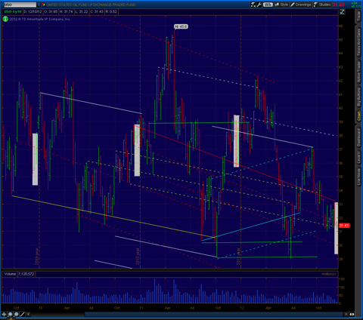
Task: Click the zoom out magnifier icon
Action: (16, 314)
